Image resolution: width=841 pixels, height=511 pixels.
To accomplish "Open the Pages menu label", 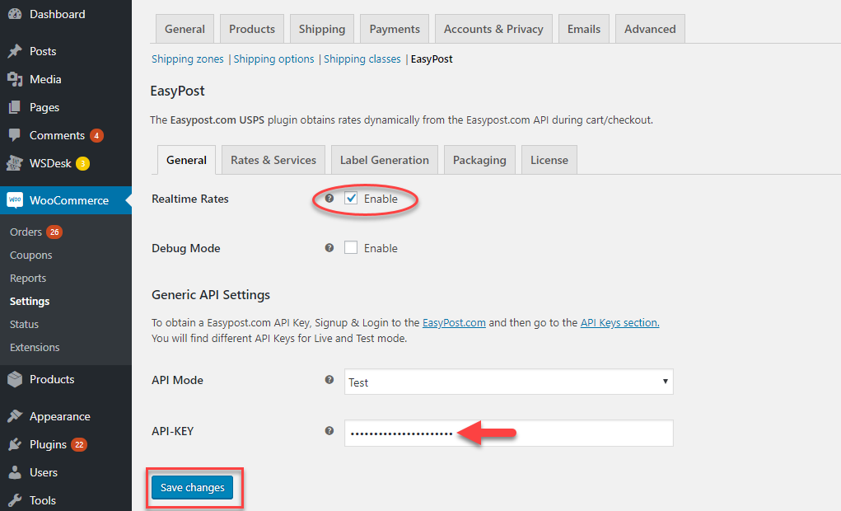I will [x=44, y=107].
